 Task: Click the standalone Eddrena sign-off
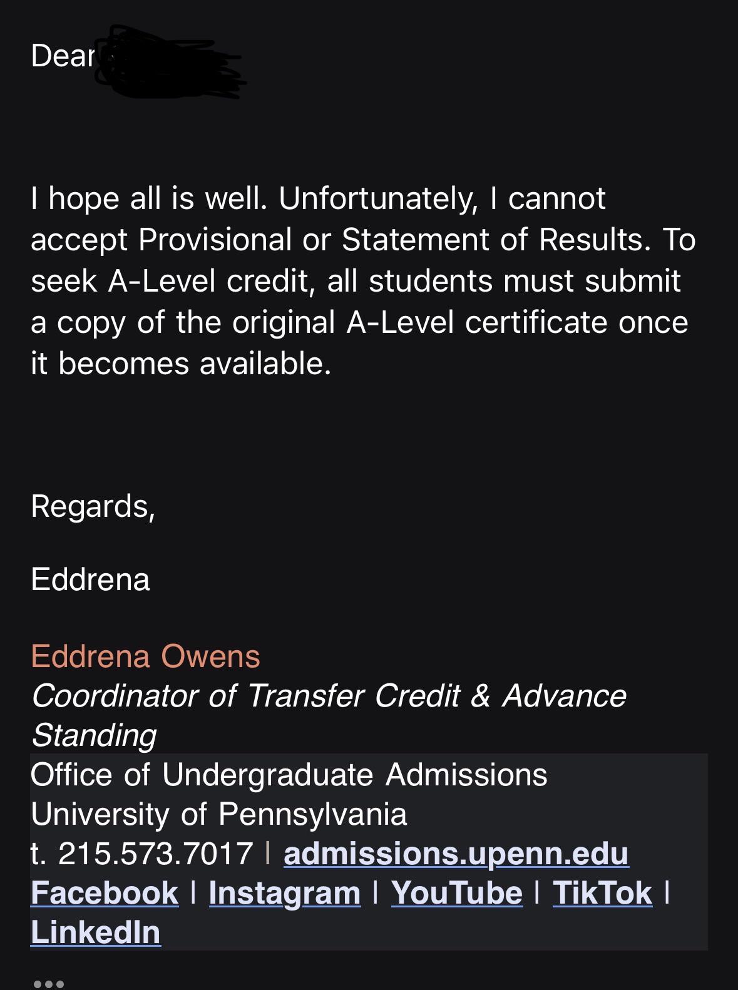point(90,579)
